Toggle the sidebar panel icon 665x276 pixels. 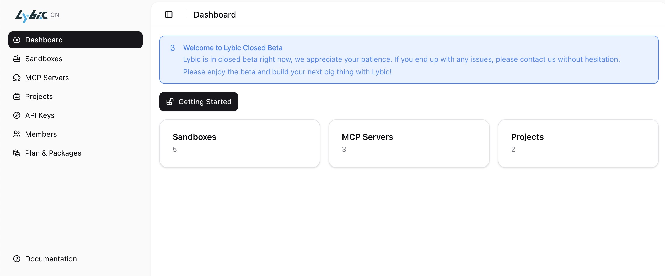coord(169,14)
